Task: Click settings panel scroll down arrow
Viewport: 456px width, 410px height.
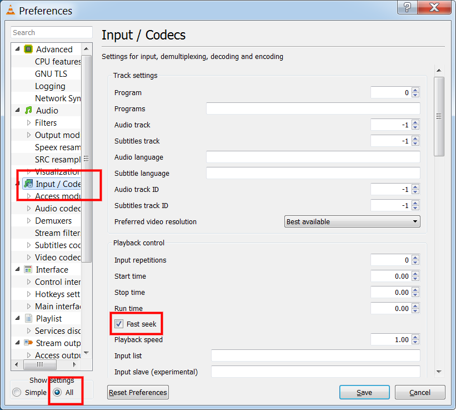Action: [439, 372]
